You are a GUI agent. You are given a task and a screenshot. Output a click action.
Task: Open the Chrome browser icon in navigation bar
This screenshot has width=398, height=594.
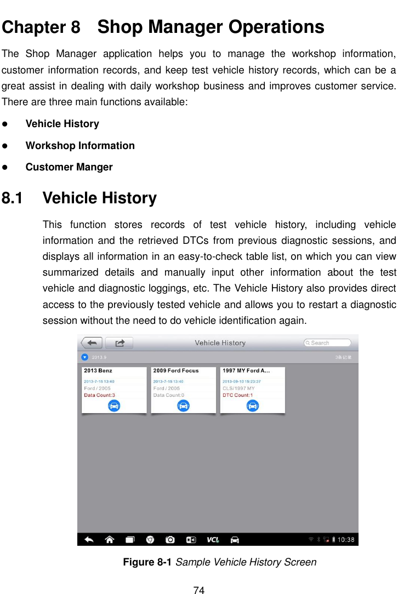tap(150, 539)
